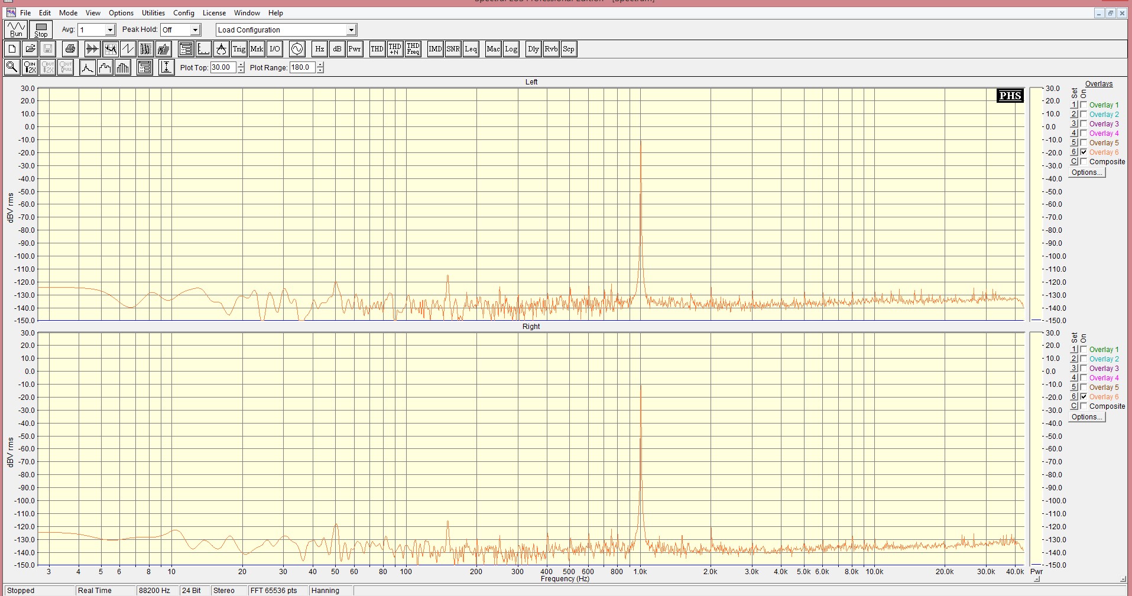The width and height of the screenshot is (1132, 596).
Task: Toggle Composite checkbox on Right plot
Action: (x=1084, y=406)
